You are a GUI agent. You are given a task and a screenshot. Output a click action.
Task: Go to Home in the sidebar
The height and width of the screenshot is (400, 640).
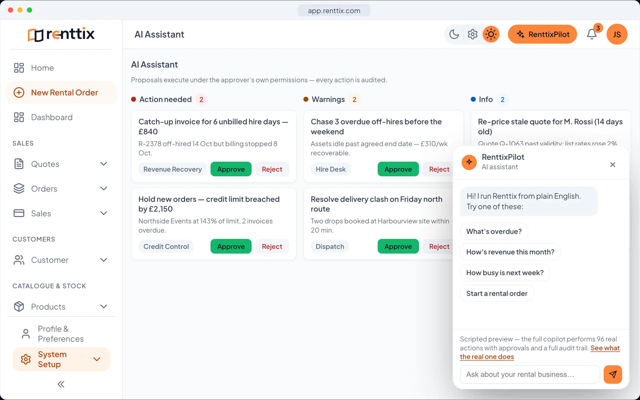tap(61, 68)
